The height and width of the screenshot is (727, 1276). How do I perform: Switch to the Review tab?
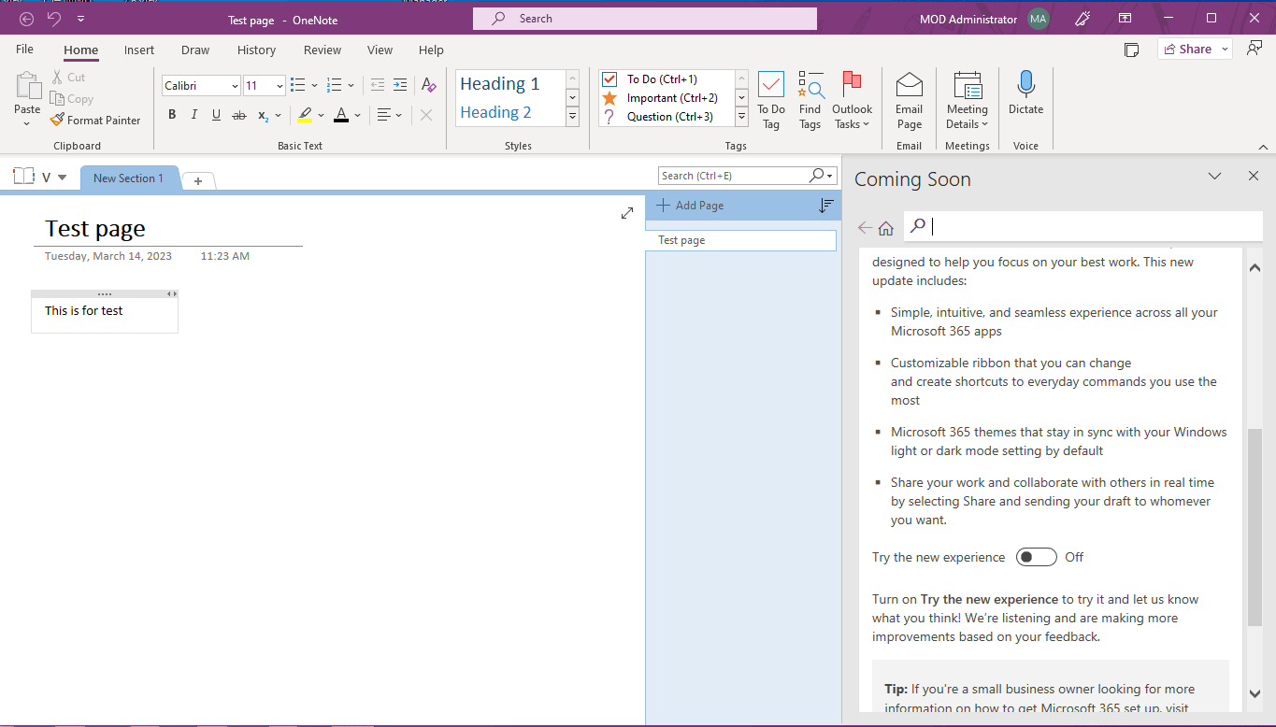pos(323,50)
